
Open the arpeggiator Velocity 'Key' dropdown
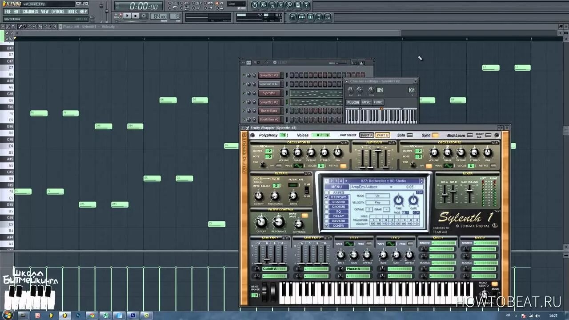[377, 202]
